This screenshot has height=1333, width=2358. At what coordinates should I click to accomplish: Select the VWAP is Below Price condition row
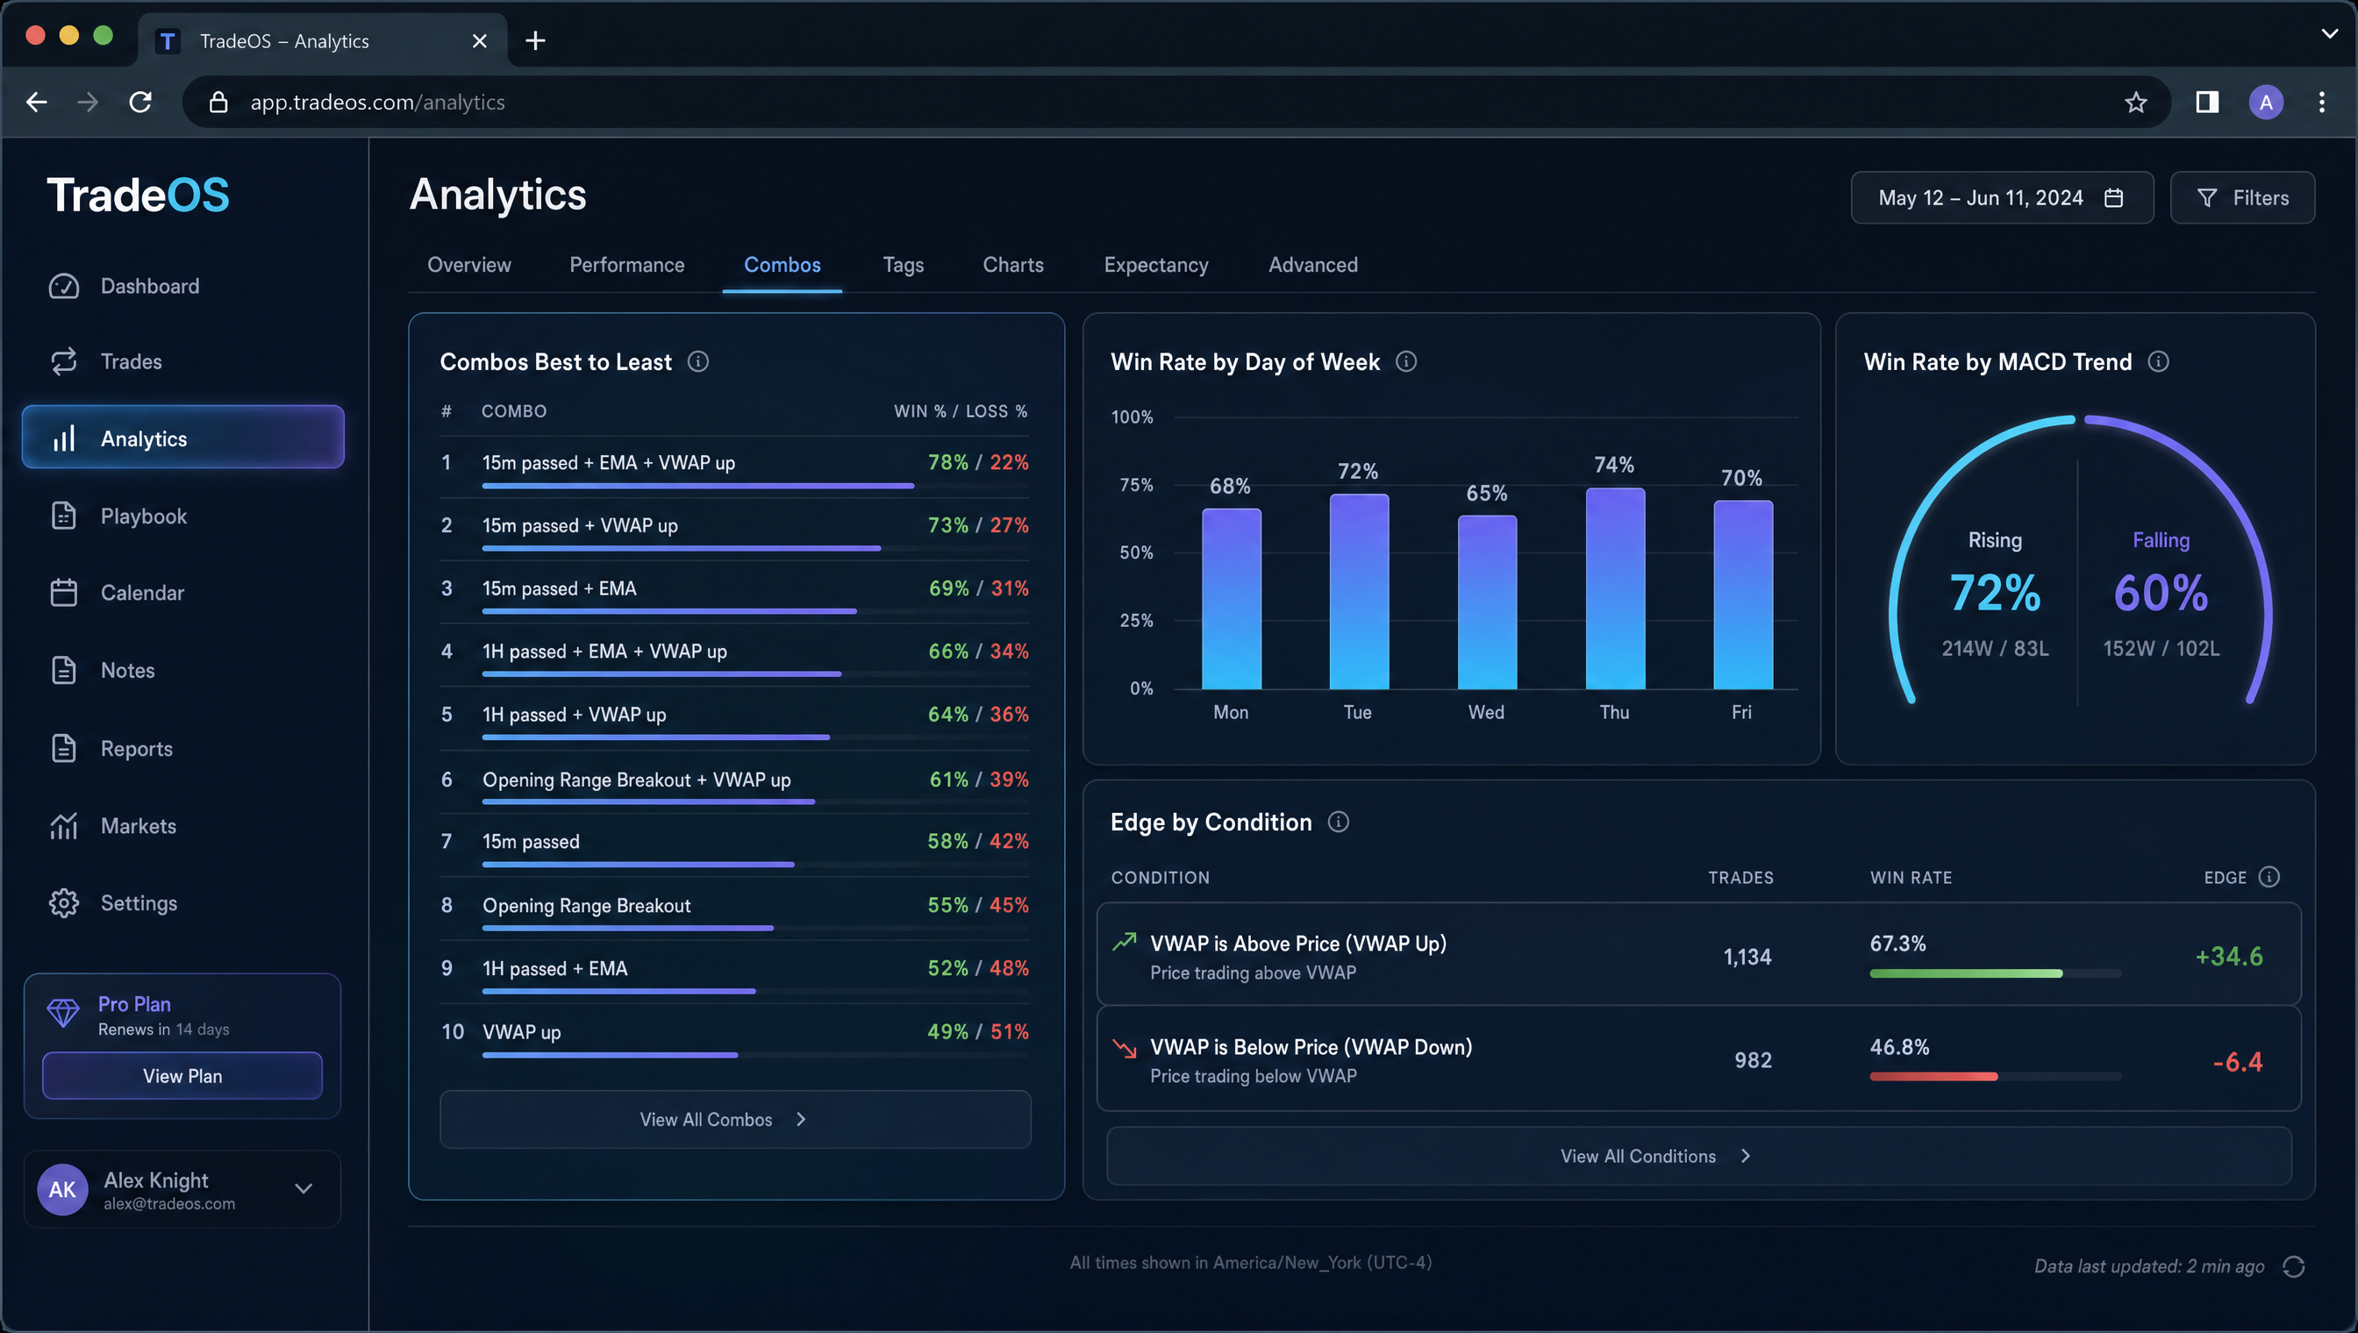point(1698,1059)
